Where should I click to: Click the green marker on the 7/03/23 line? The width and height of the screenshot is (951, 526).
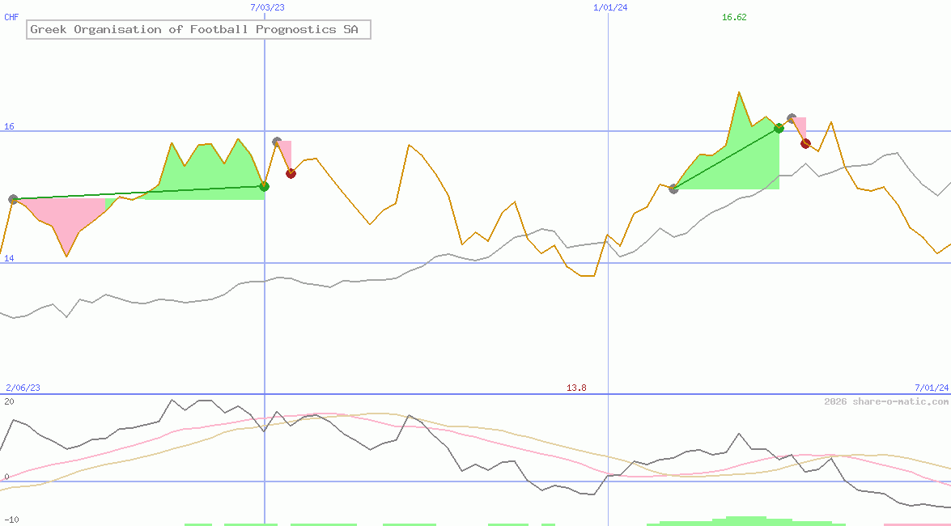coord(264,186)
